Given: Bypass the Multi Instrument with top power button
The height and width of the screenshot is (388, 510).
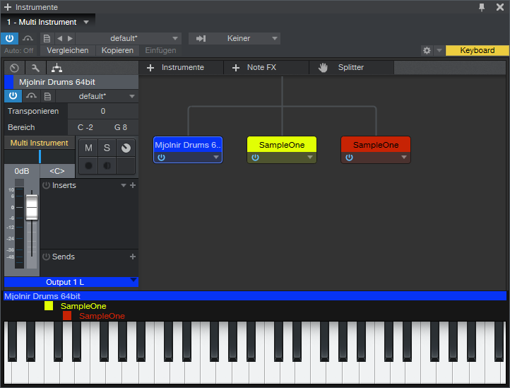Looking at the screenshot, I should pyautogui.click(x=10, y=38).
